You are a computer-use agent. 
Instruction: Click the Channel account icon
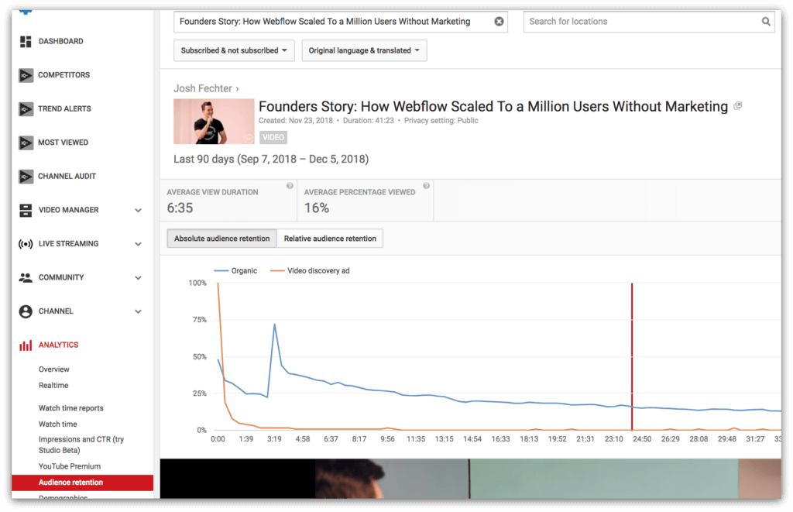26,311
